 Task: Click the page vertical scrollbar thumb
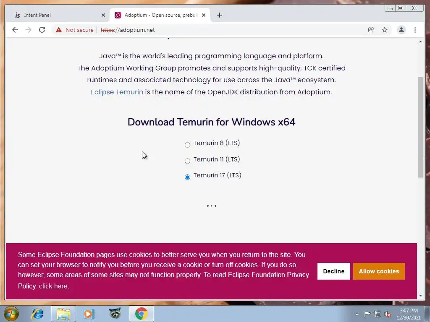click(420, 127)
